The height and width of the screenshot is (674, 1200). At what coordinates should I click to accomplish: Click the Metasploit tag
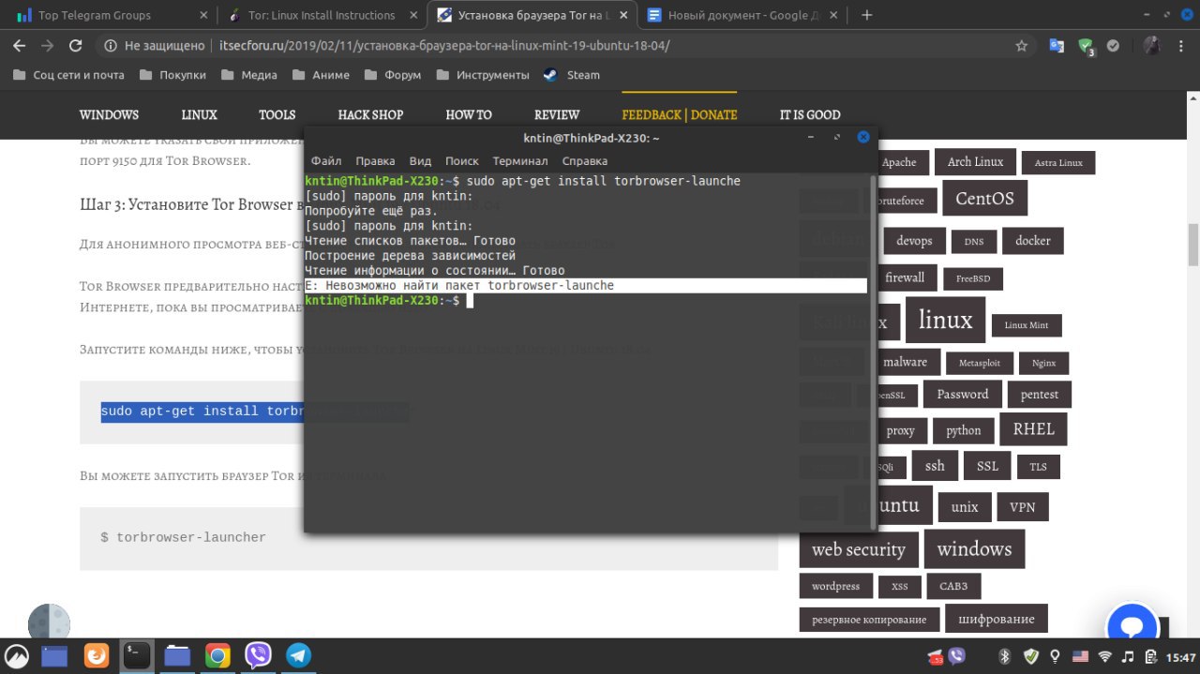pyautogui.click(x=980, y=363)
